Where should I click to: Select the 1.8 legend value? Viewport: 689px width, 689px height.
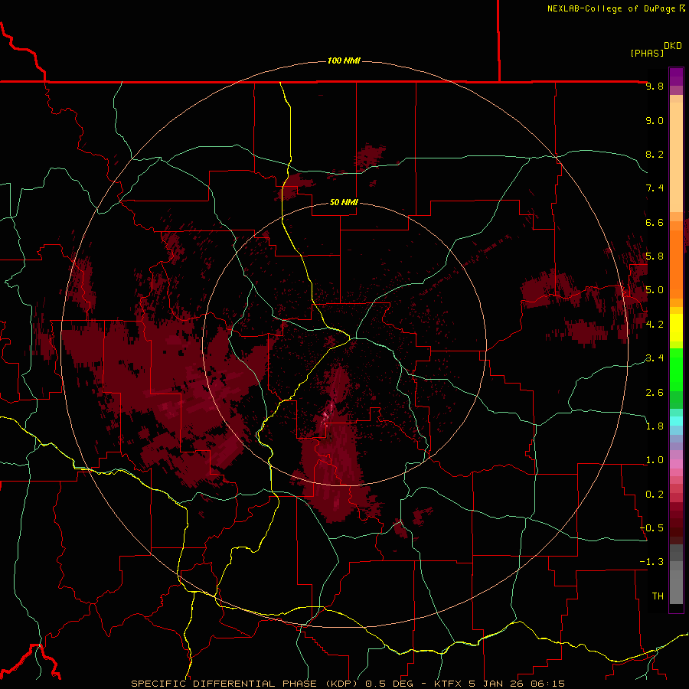click(655, 426)
